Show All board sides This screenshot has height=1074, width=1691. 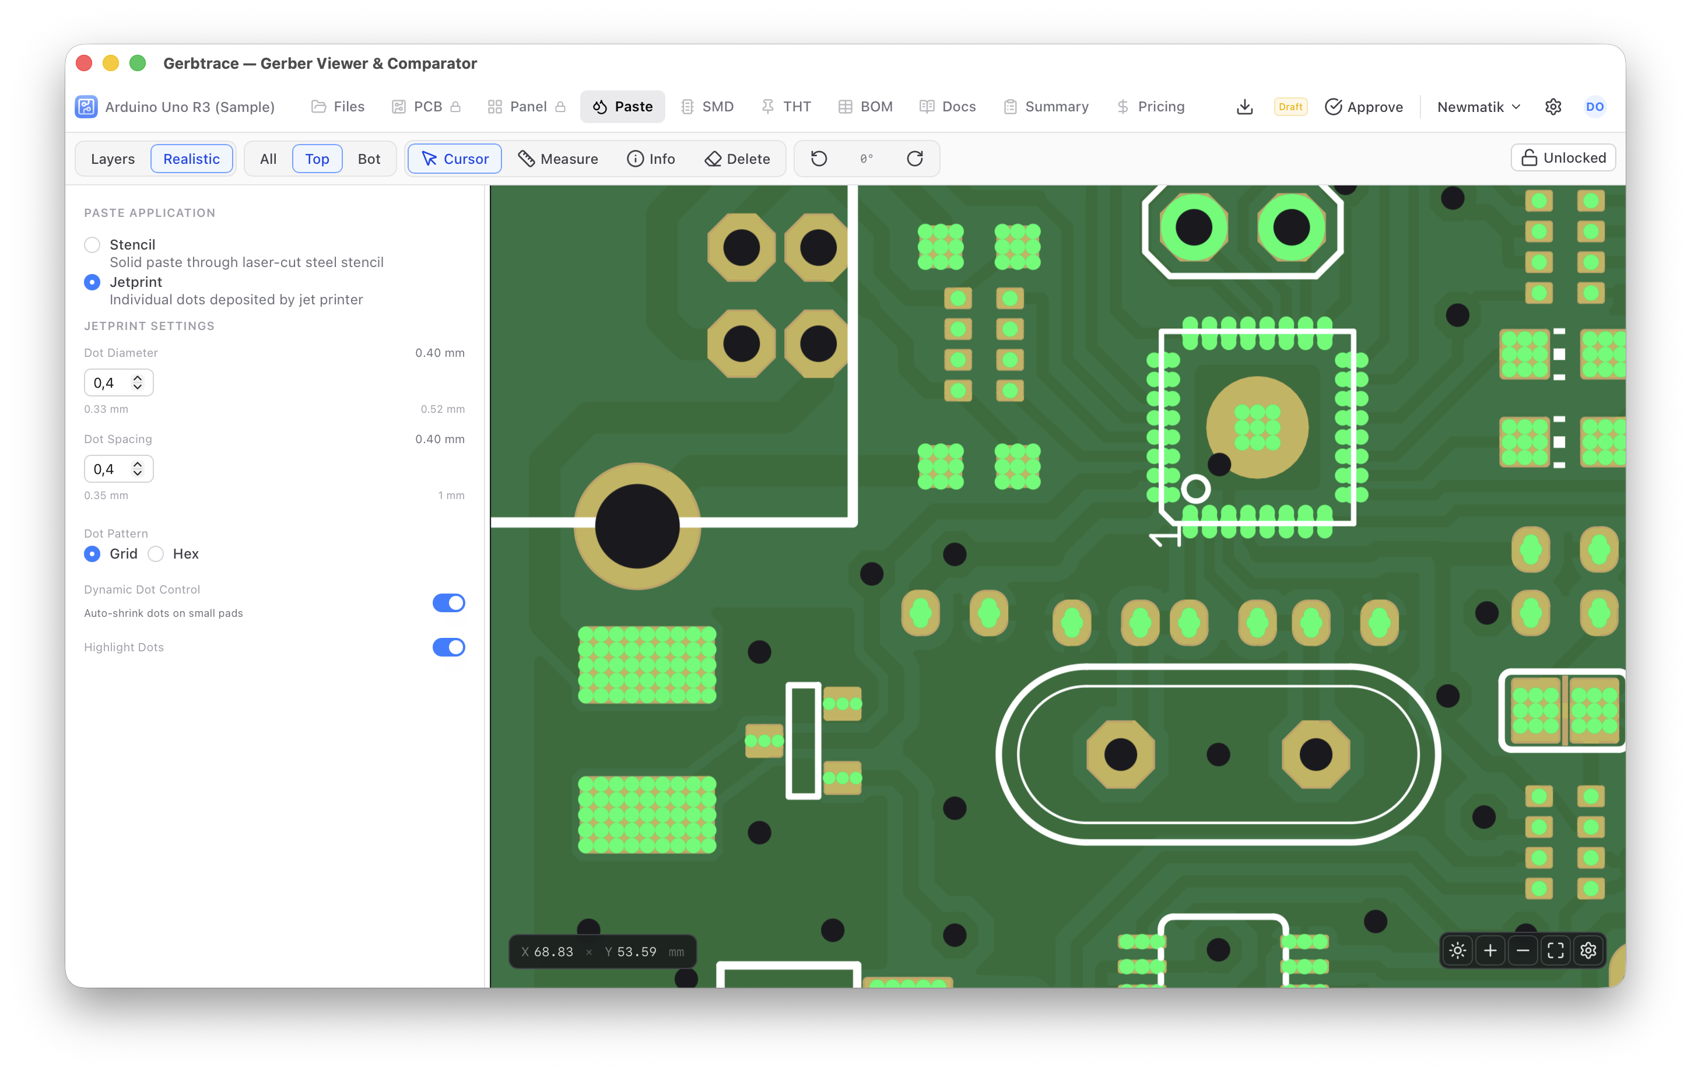[268, 159]
